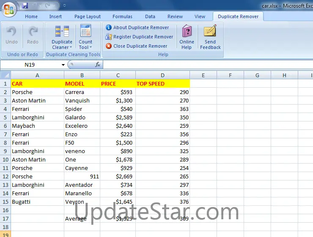Open Send Feedback notepad icon
This screenshot has height=237, width=313.
(210, 30)
